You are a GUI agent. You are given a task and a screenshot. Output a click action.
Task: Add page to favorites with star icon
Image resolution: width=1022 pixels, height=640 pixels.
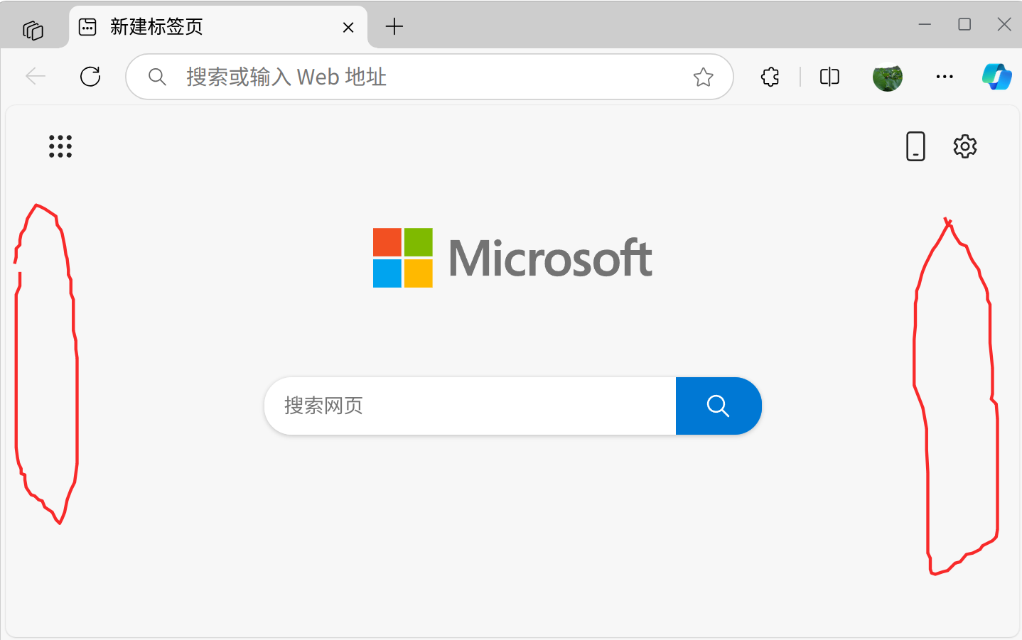(x=703, y=77)
